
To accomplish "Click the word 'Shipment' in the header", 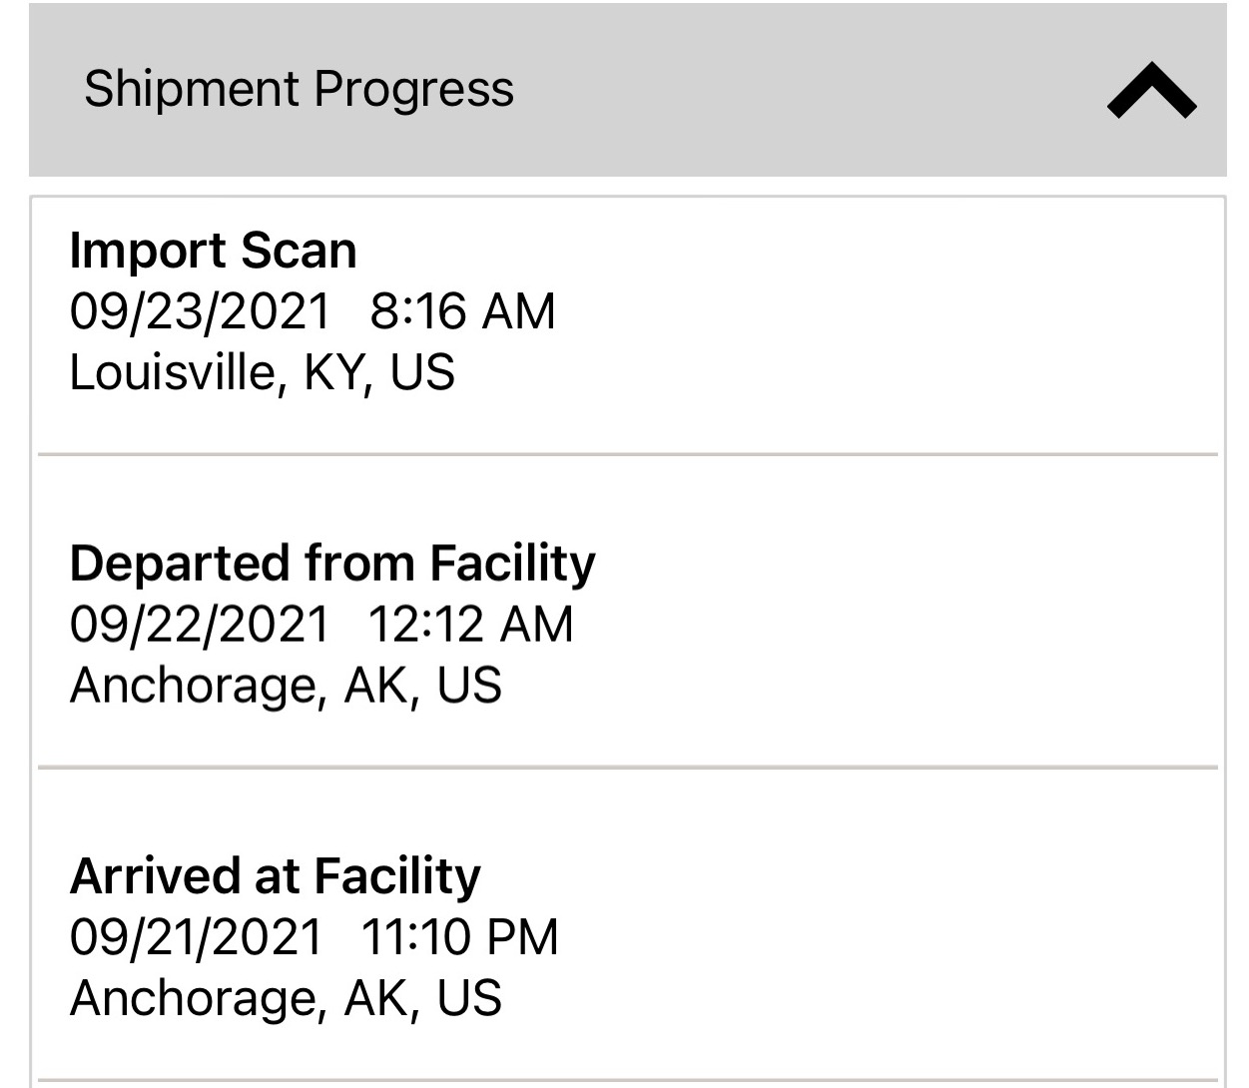I will (191, 89).
